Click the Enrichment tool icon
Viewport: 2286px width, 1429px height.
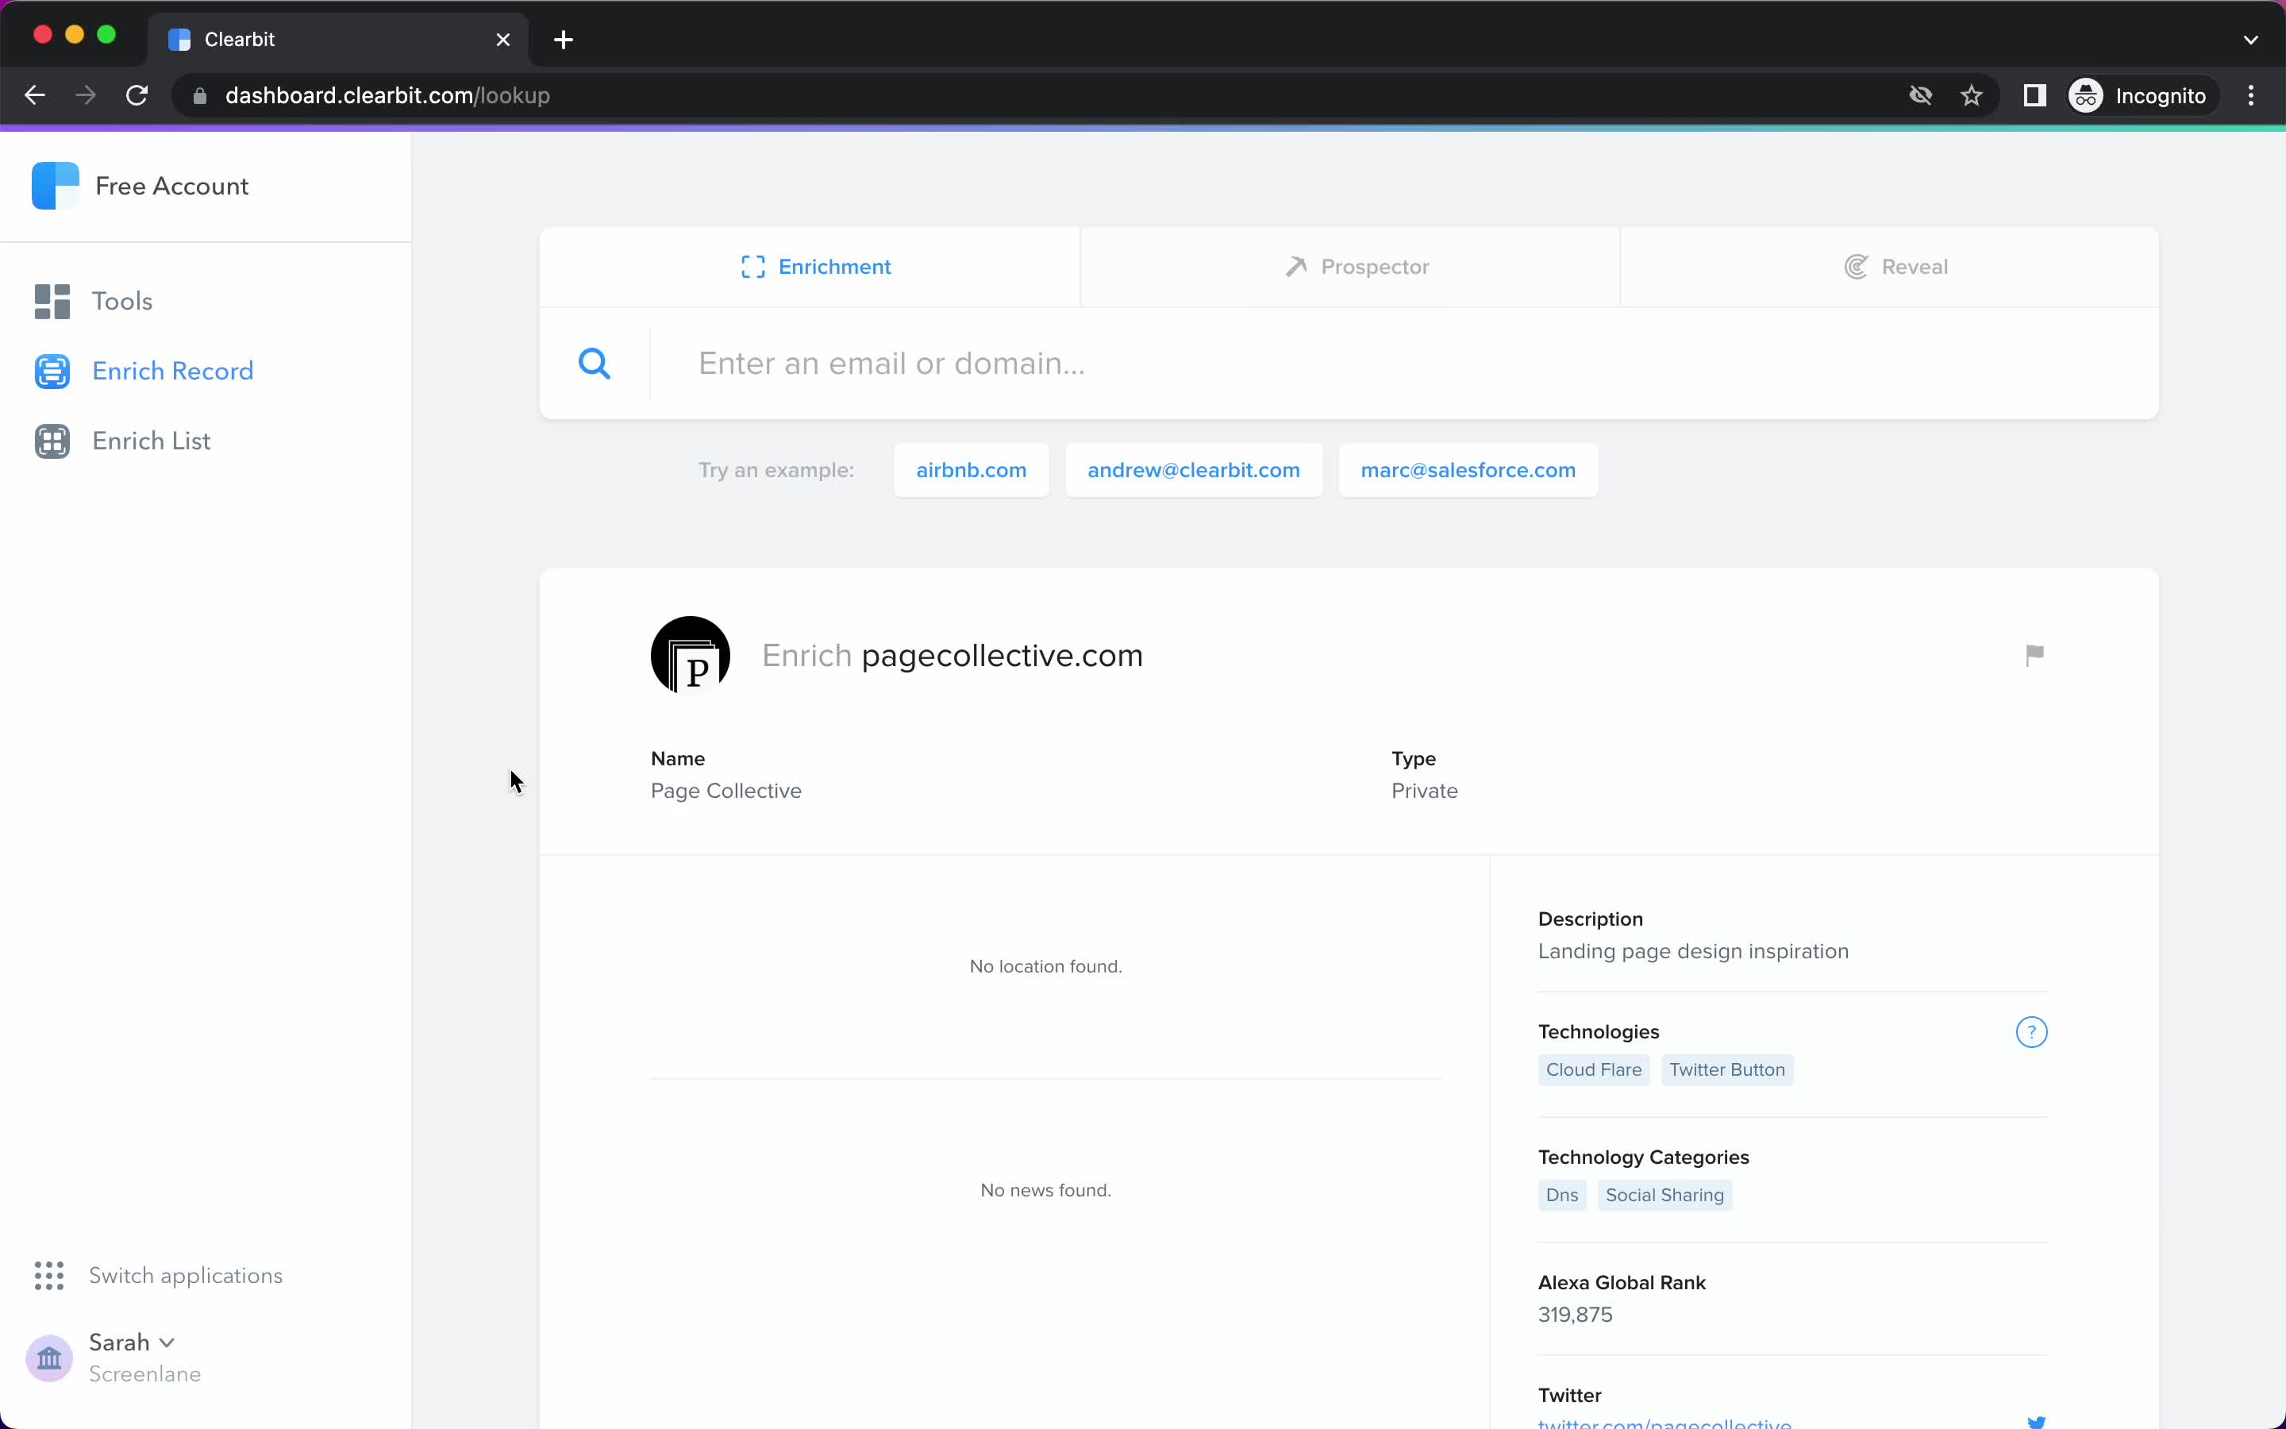(752, 267)
